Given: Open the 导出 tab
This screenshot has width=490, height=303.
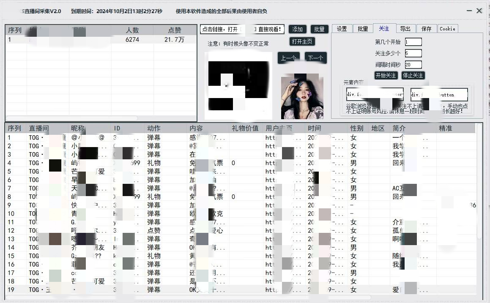Looking at the screenshot, I should click(x=405, y=29).
